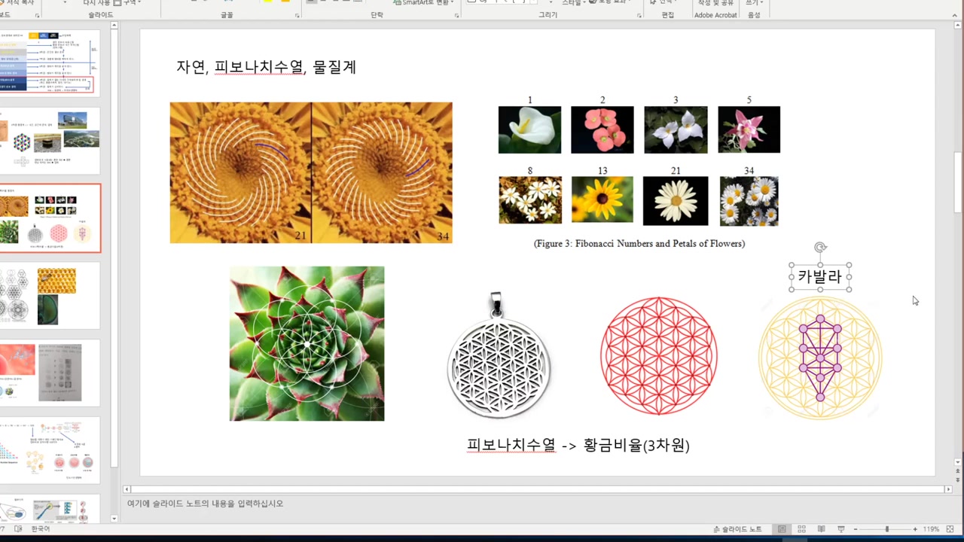964x542 pixels.
Task: Open zoom dialog via 119% label
Action: (931, 529)
